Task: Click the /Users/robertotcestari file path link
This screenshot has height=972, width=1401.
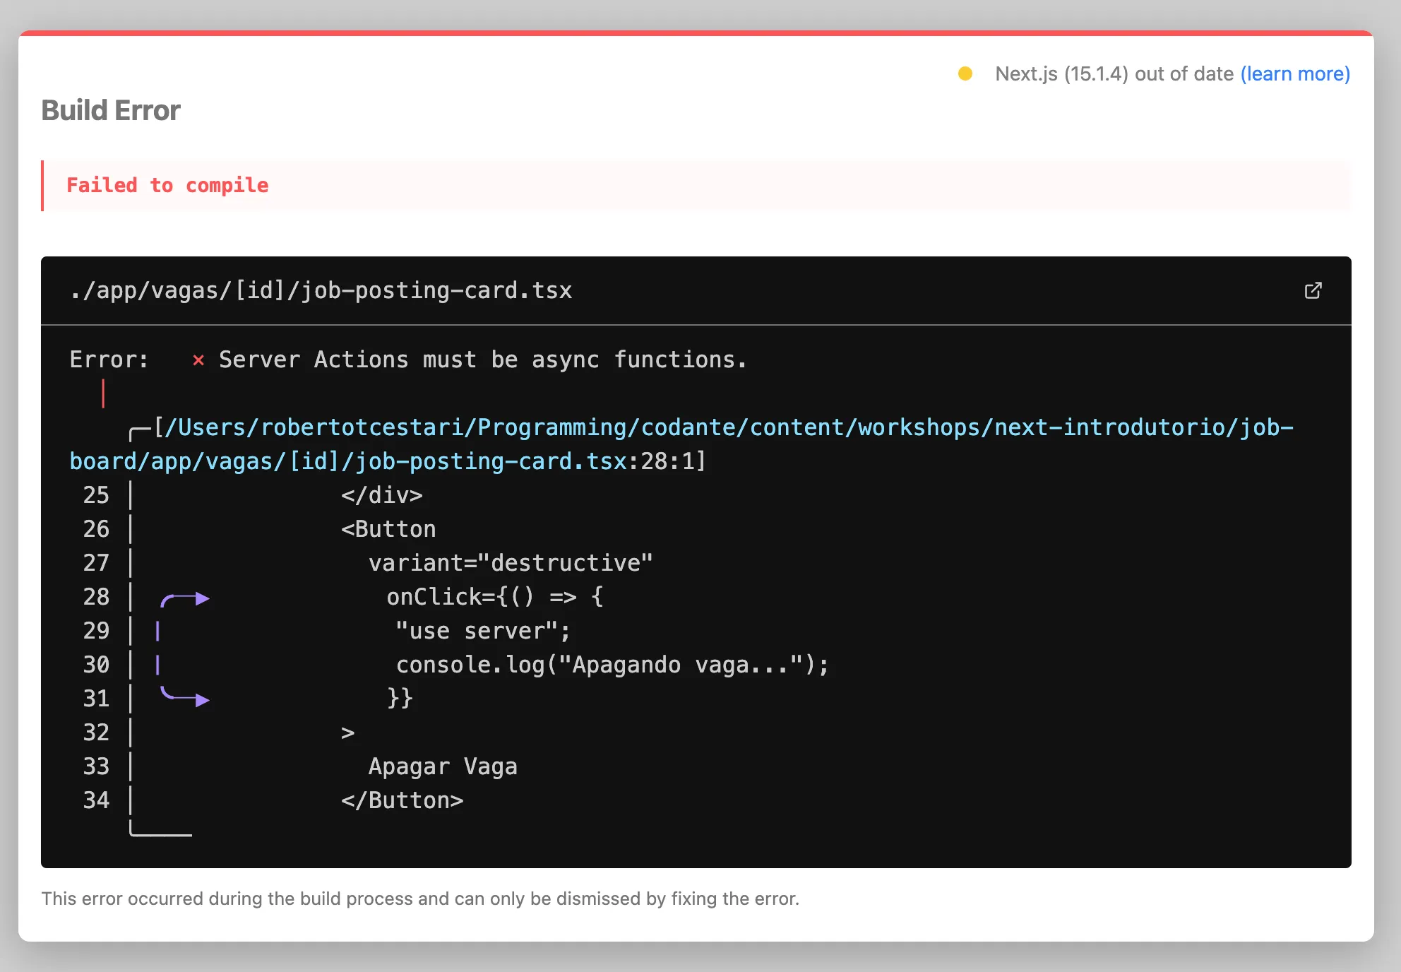Action: coord(681,444)
